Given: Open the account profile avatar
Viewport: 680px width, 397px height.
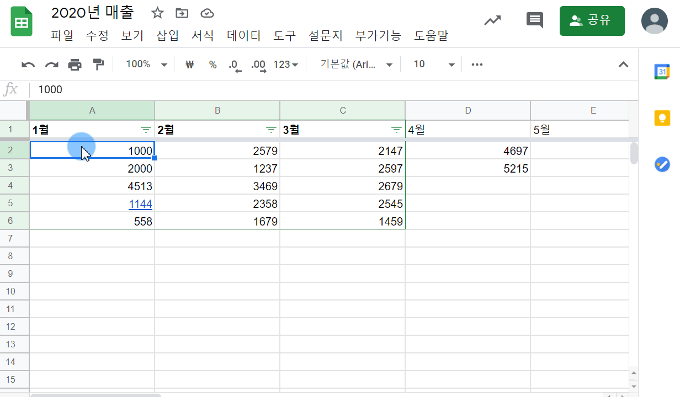Looking at the screenshot, I should pyautogui.click(x=655, y=21).
